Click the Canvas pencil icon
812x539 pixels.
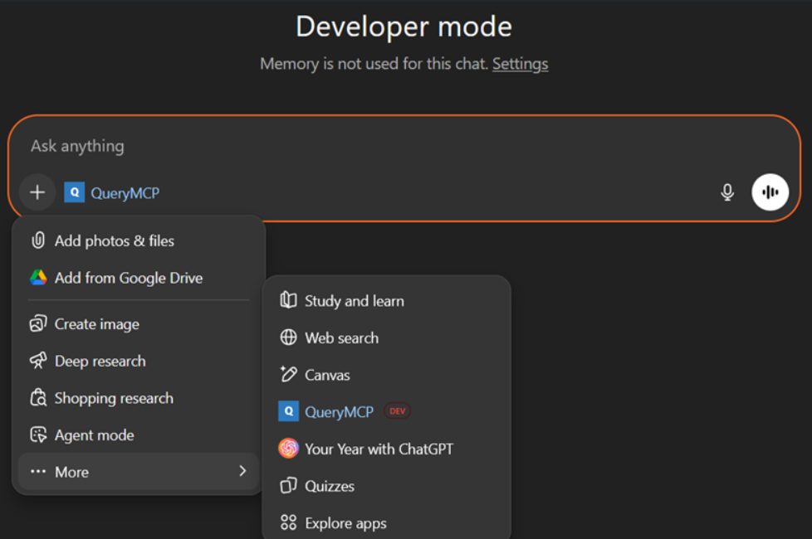289,374
